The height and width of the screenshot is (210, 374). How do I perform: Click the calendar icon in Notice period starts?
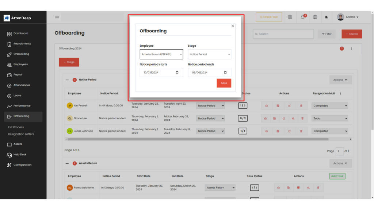pyautogui.click(x=177, y=73)
